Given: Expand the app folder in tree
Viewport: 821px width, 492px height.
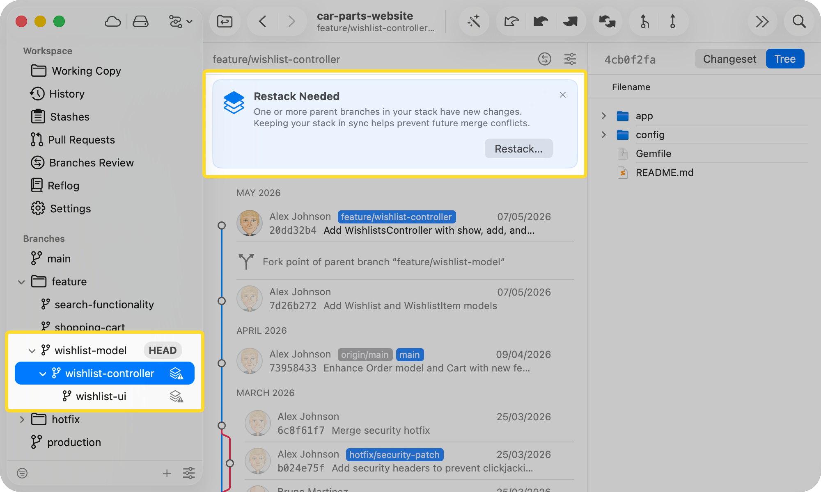Looking at the screenshot, I should tap(603, 116).
